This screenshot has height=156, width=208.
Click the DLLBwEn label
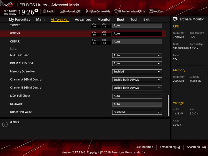pyautogui.click(x=16, y=104)
